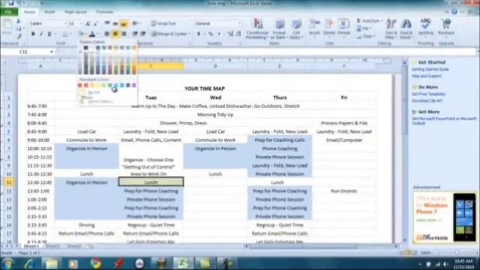The width and height of the screenshot is (480, 270).
Task: Click the Clear button in Editing group
Action: coord(365,37)
